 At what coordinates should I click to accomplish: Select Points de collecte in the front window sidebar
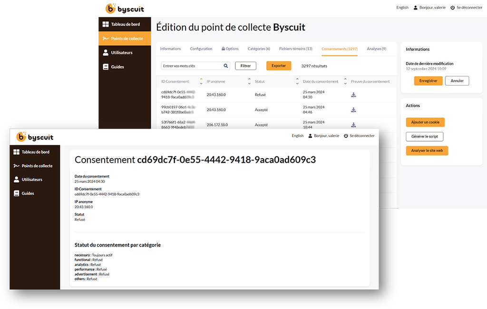coord(35,166)
